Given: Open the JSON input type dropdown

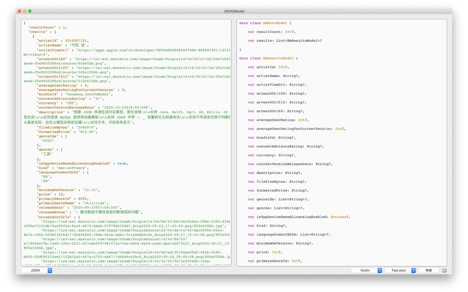Looking at the screenshot, I should click(37, 270).
